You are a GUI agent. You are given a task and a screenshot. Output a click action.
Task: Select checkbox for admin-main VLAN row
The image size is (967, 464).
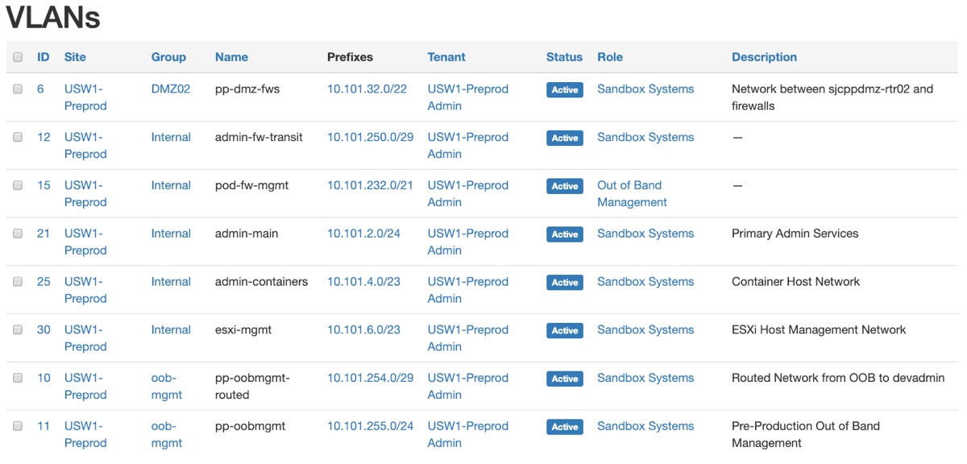(18, 234)
